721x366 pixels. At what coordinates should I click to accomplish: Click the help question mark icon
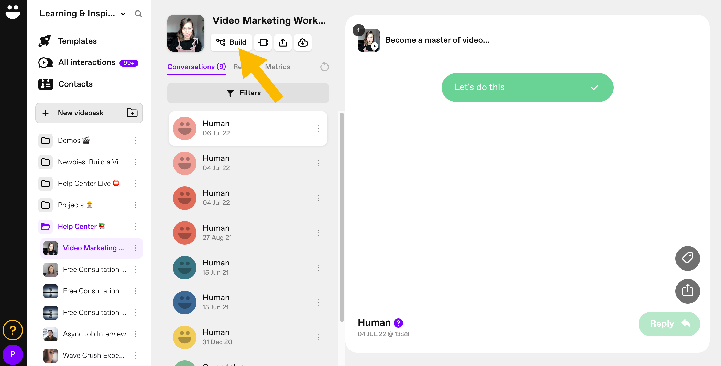(13, 330)
